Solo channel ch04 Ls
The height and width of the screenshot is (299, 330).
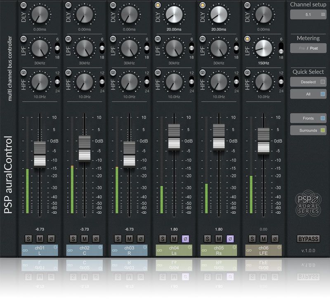163,239
